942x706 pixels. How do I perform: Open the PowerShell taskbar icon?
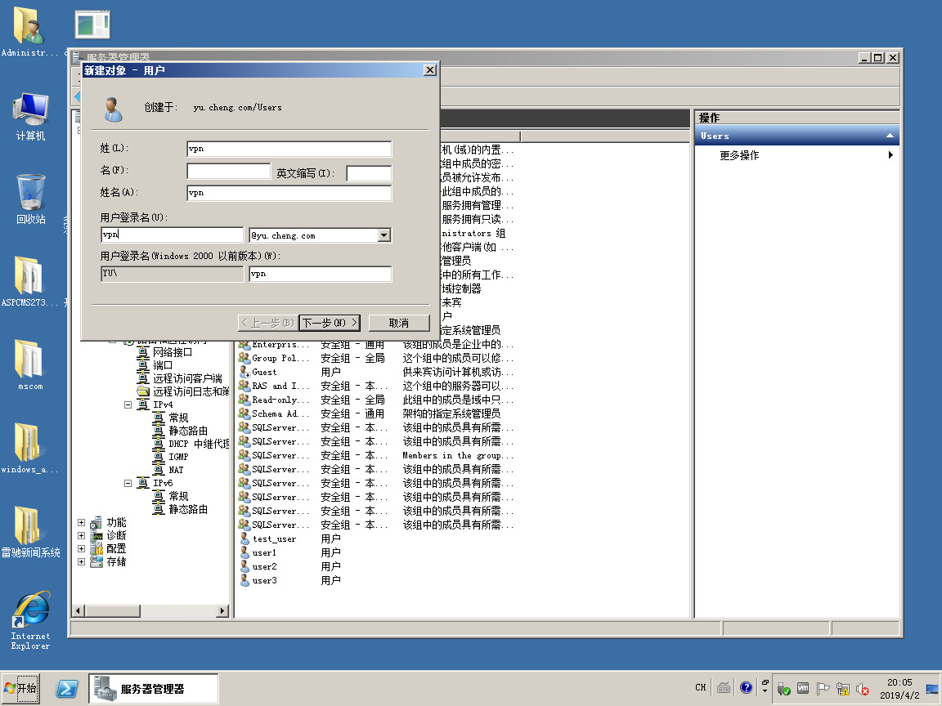(67, 688)
